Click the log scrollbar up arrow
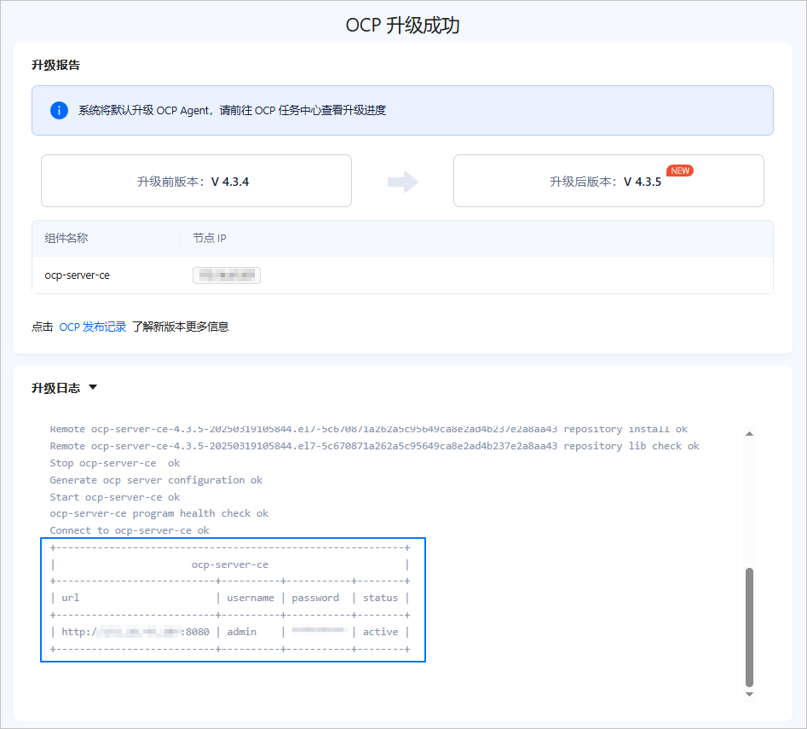Viewport: 807px width, 729px height. coord(749,434)
